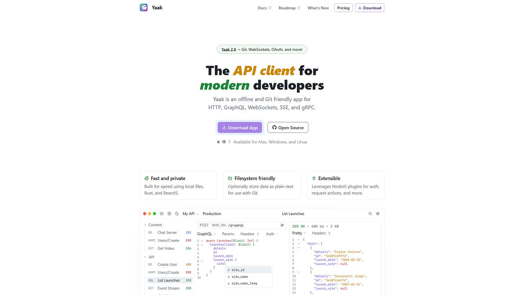Click the My API workspace breadcrumb

[189, 214]
